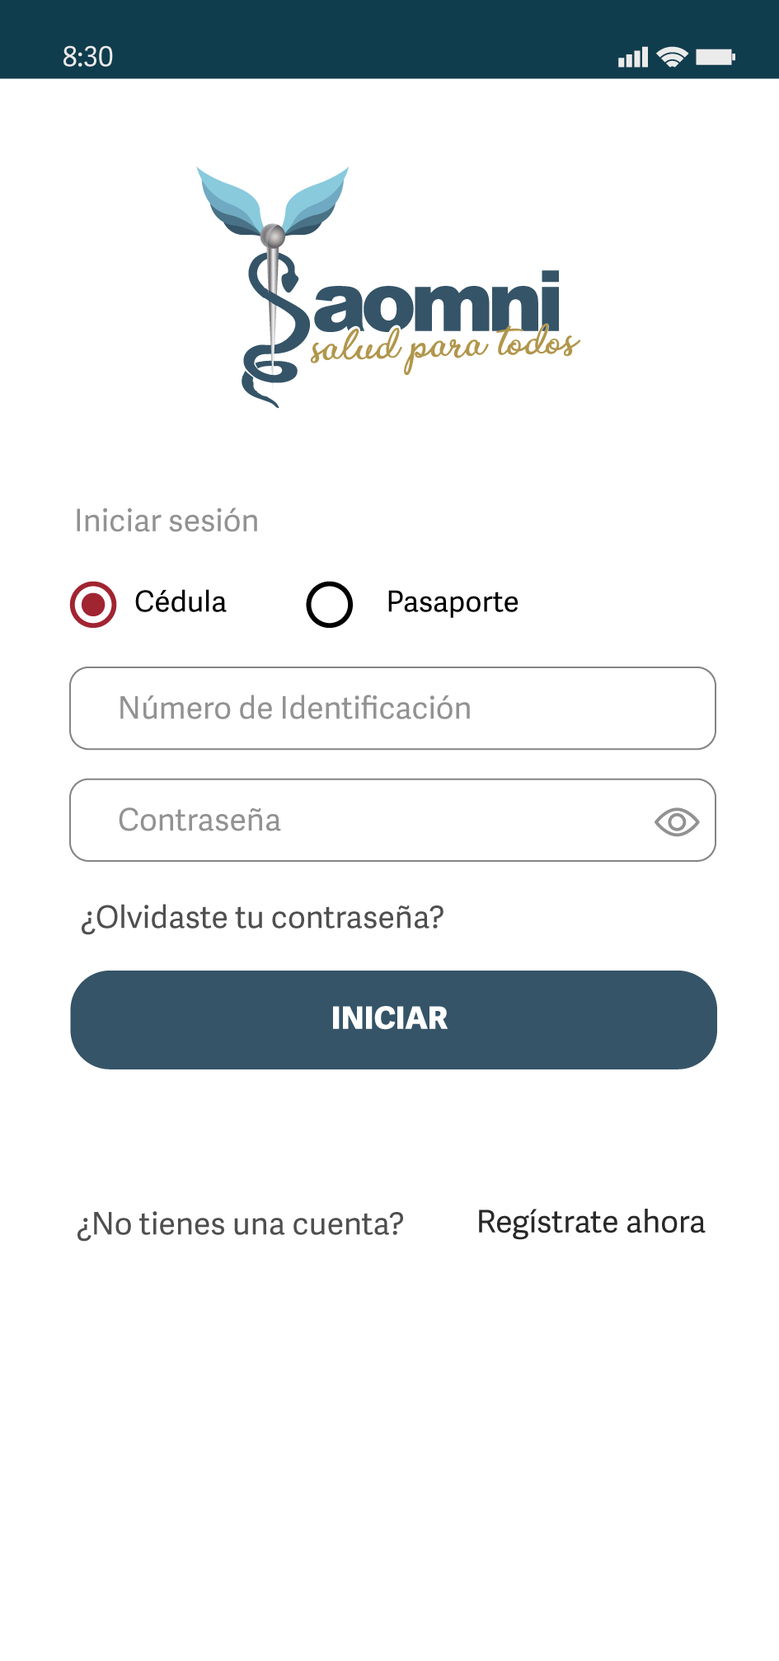Image resolution: width=779 pixels, height=1661 pixels.
Task: Focus the Número de Identificación field
Action: (392, 709)
